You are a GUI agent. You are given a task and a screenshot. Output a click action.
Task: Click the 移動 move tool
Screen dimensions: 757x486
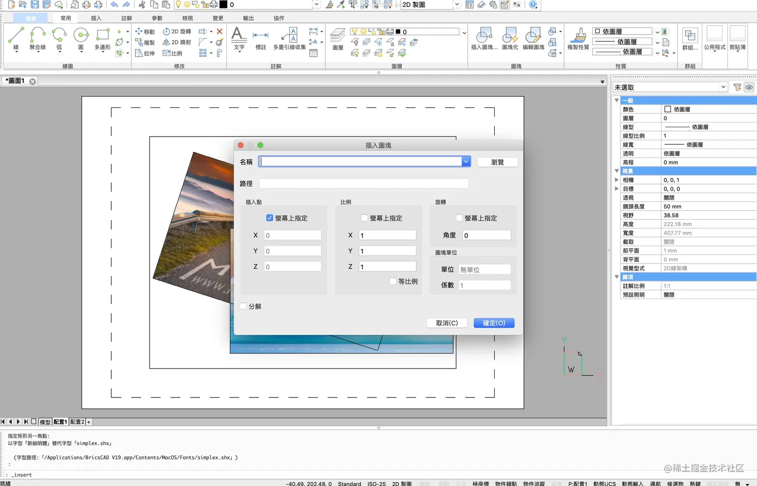[145, 31]
